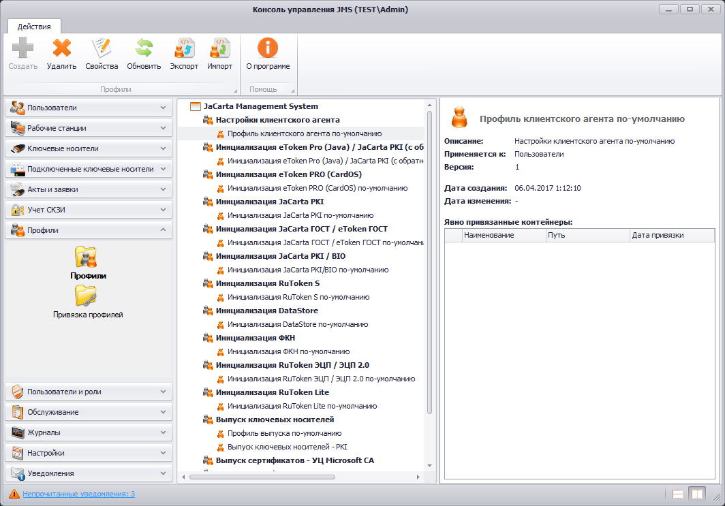Image resolution: width=725 pixels, height=506 pixels.
Task: Select Настройки клиентского агента tree group
Action: pyautogui.click(x=277, y=120)
